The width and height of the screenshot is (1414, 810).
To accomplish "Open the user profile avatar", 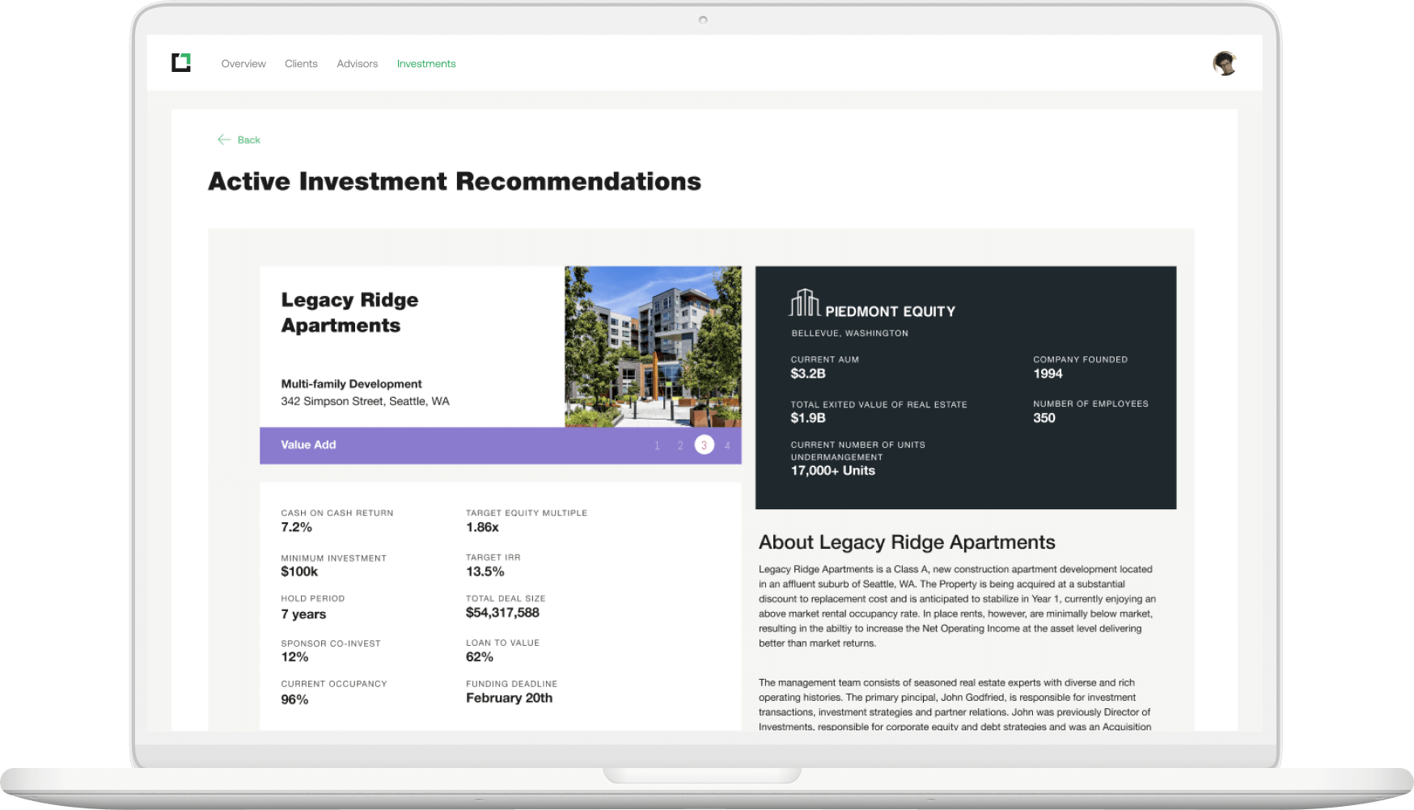I will [x=1225, y=63].
